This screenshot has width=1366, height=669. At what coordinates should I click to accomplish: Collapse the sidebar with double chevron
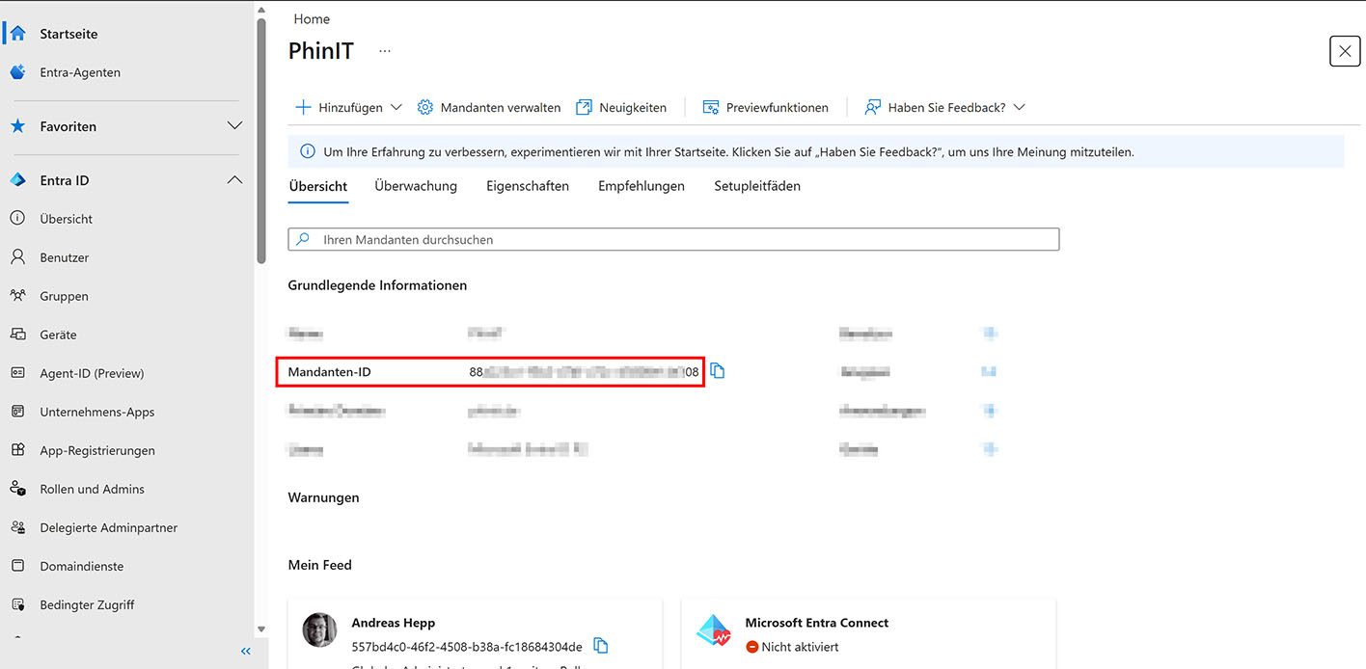pos(245,652)
